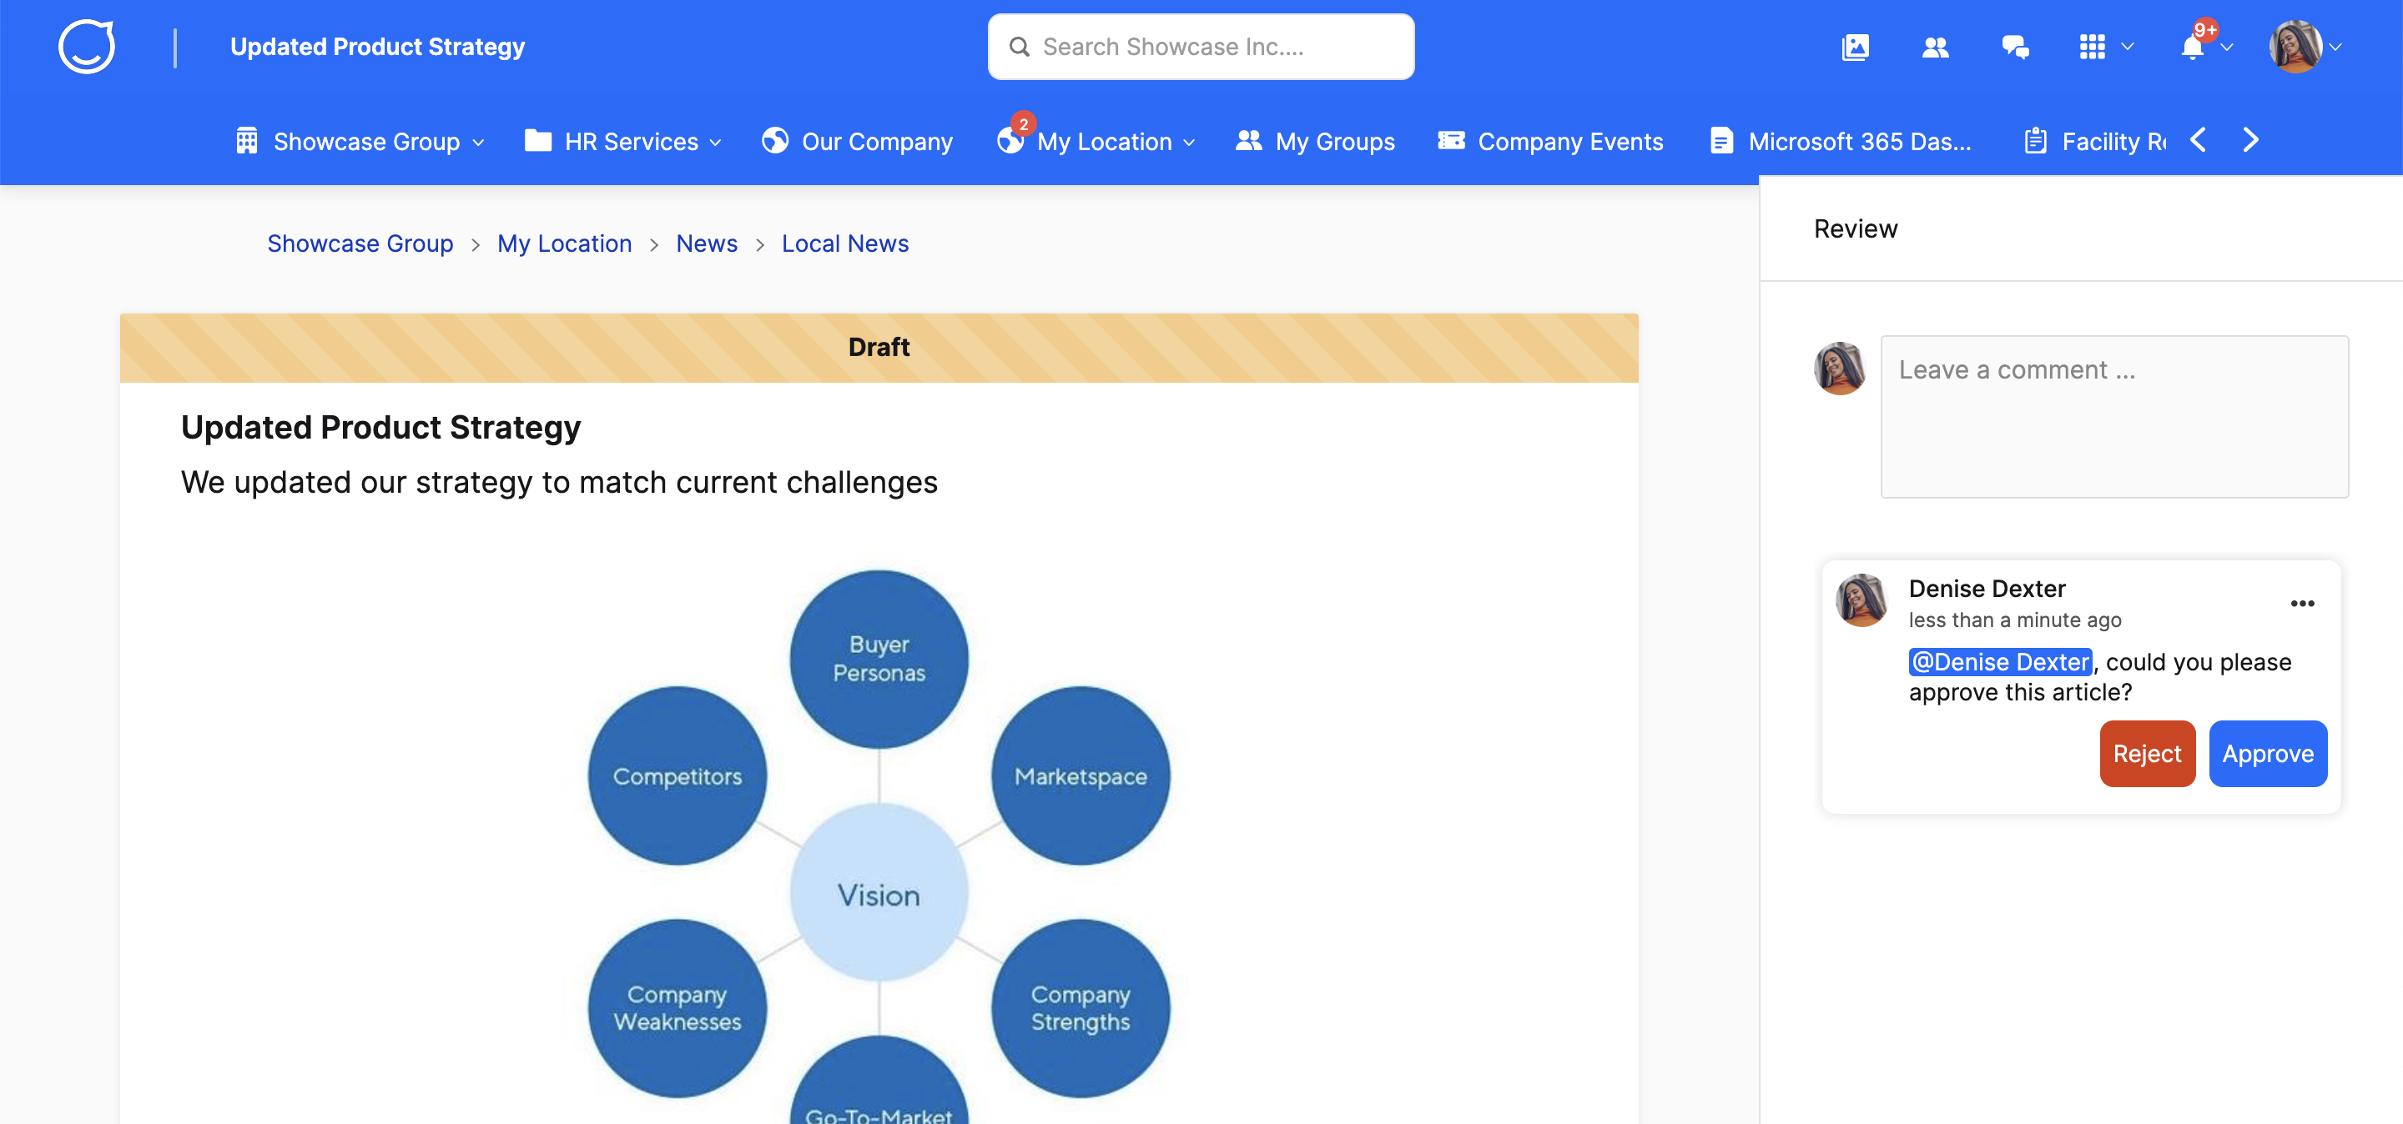Expand the profile menu chevron
The image size is (2403, 1124).
pos(2335,48)
